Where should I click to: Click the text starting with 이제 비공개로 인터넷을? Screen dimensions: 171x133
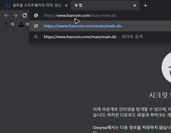click(x=132, y=112)
